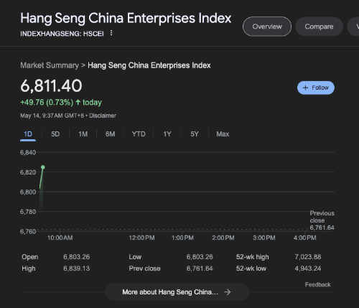Viewport: 359px width, 308px height.
Task: Select the 6M time range
Action: [x=110, y=134]
